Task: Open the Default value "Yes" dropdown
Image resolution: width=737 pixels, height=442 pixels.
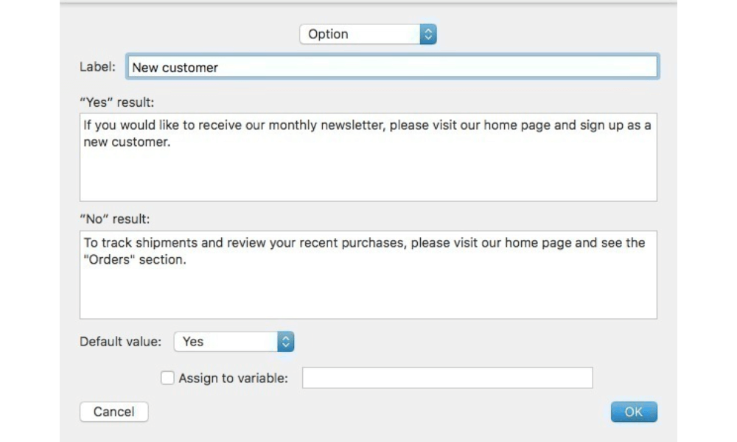Action: coord(234,342)
